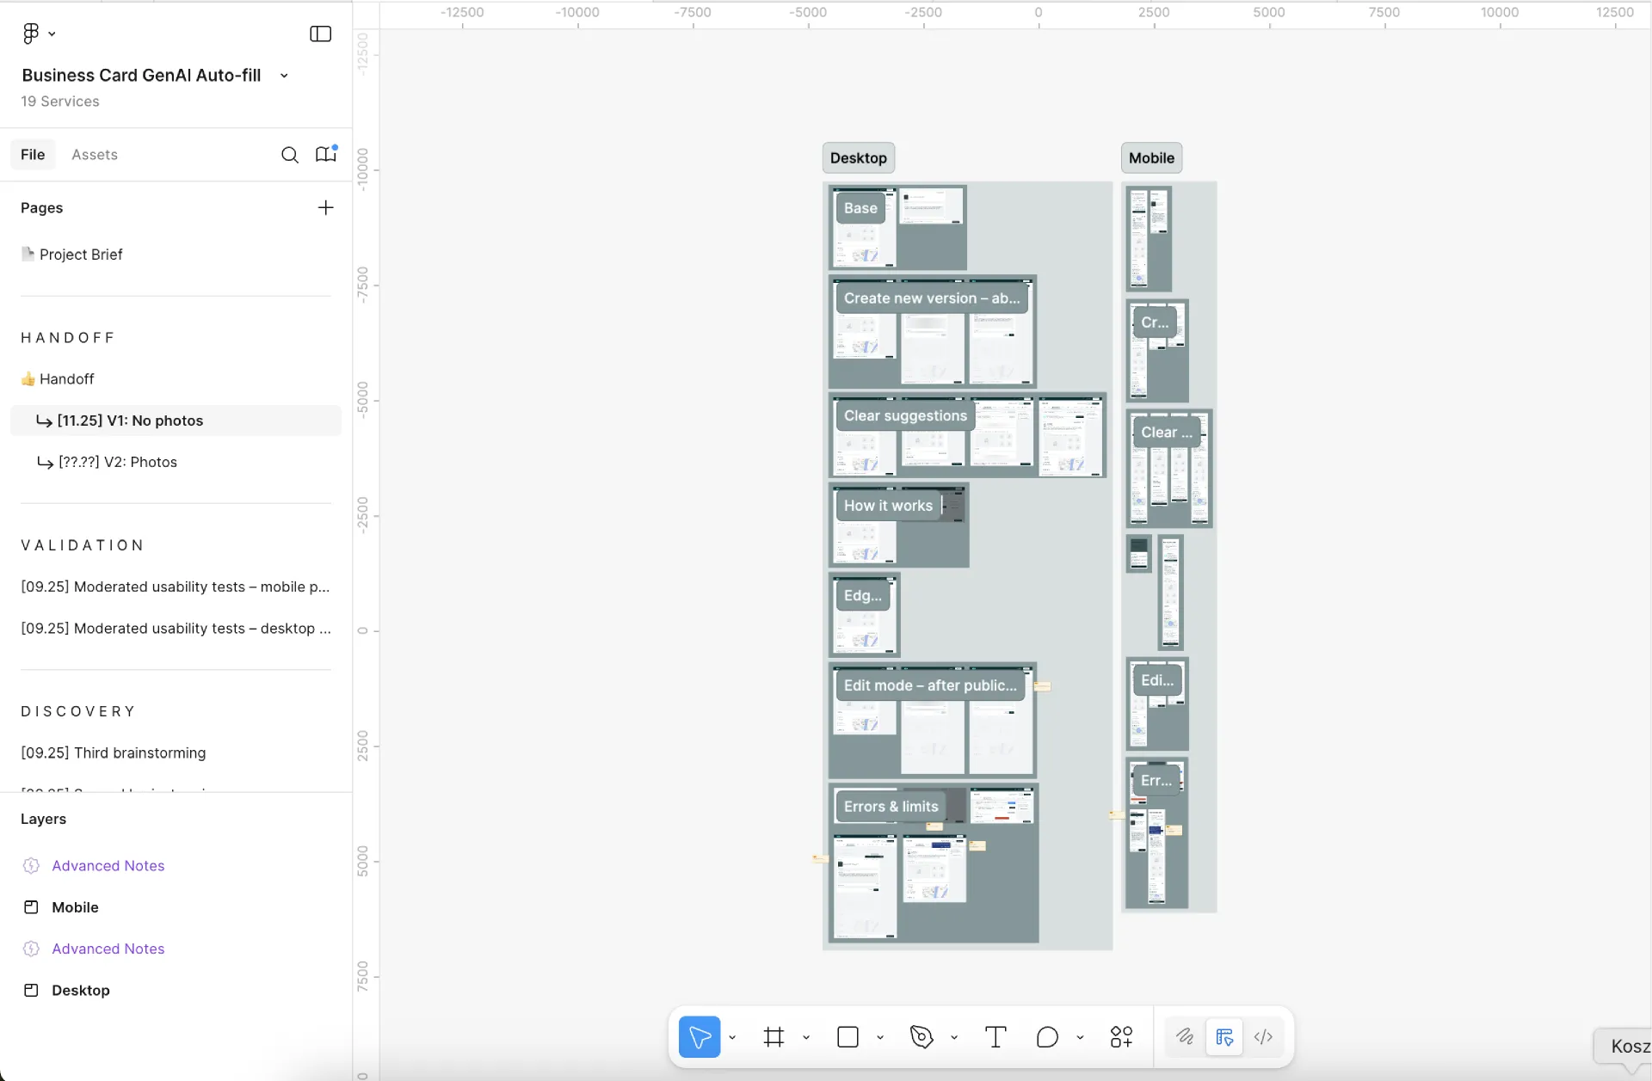The height and width of the screenshot is (1081, 1652).
Task: Click the first Advanced Notes widget icon
Action: point(31,866)
